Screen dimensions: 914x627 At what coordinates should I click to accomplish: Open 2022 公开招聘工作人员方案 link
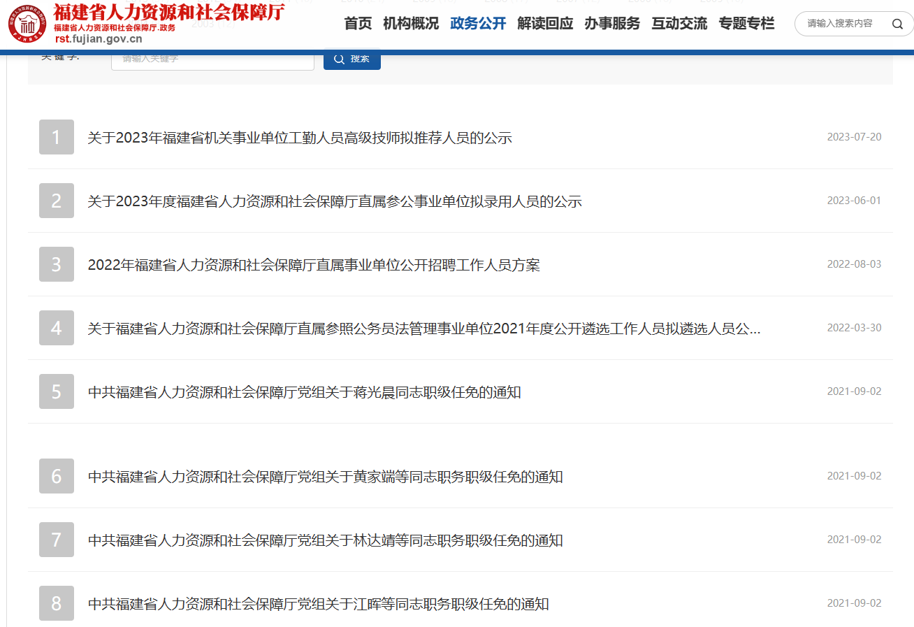point(313,266)
